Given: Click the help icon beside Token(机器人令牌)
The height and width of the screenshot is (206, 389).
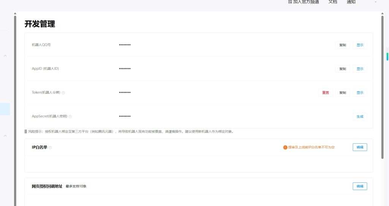Looking at the screenshot, I should [x=63, y=93].
